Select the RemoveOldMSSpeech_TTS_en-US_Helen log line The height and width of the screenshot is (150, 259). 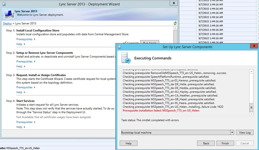click(175, 73)
